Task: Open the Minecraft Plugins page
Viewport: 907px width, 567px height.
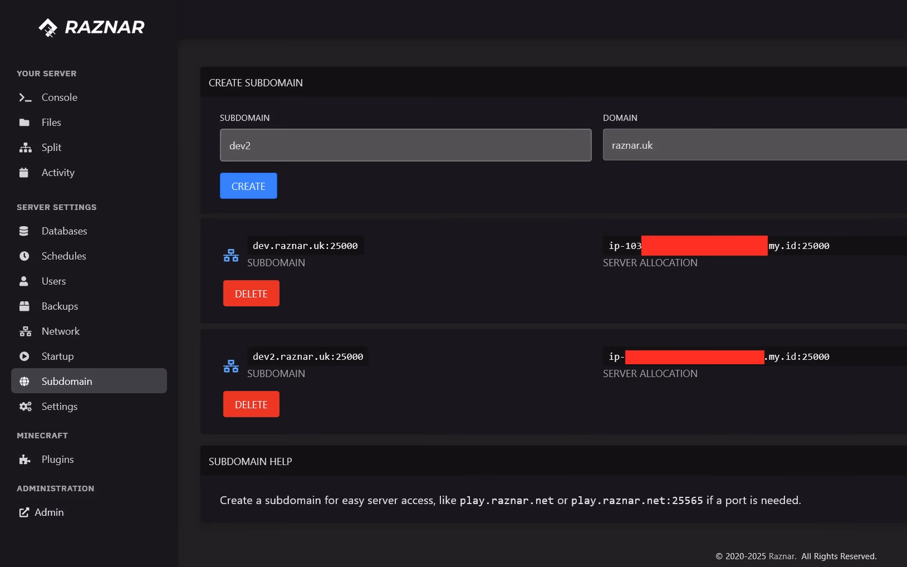Action: pyautogui.click(x=89, y=460)
